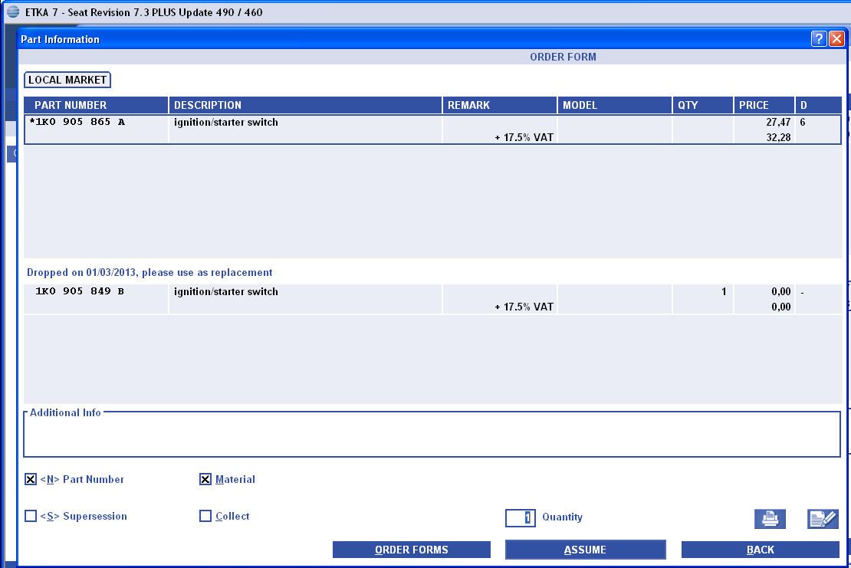Open the help question mark button

pyautogui.click(x=819, y=38)
